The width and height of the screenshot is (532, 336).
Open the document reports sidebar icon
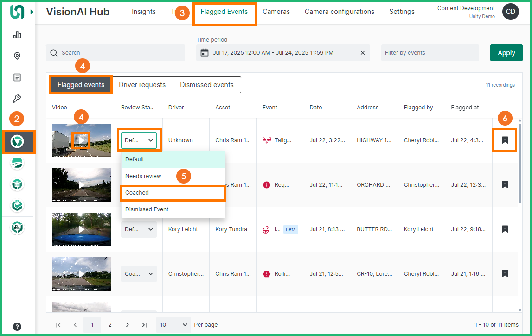click(x=17, y=77)
